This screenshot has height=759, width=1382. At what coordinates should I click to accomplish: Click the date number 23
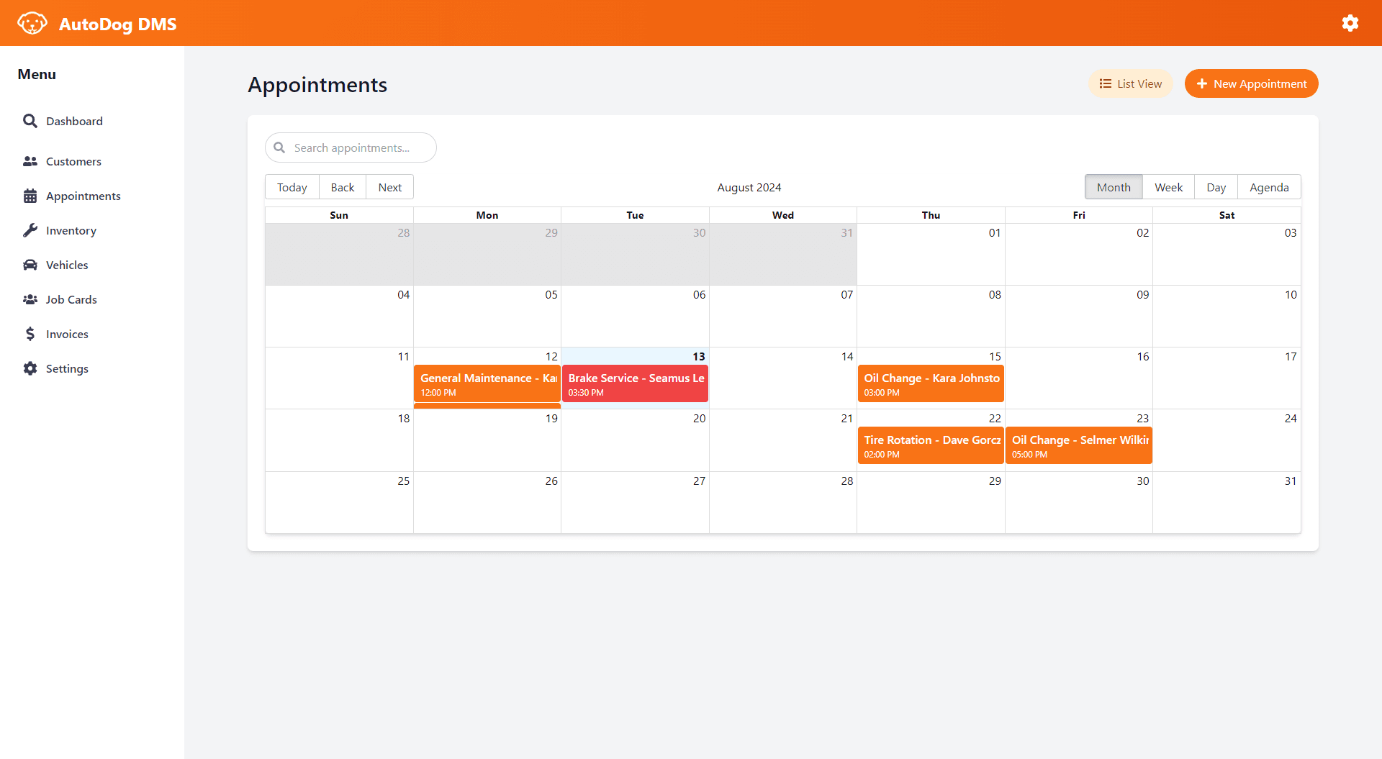[1143, 418]
